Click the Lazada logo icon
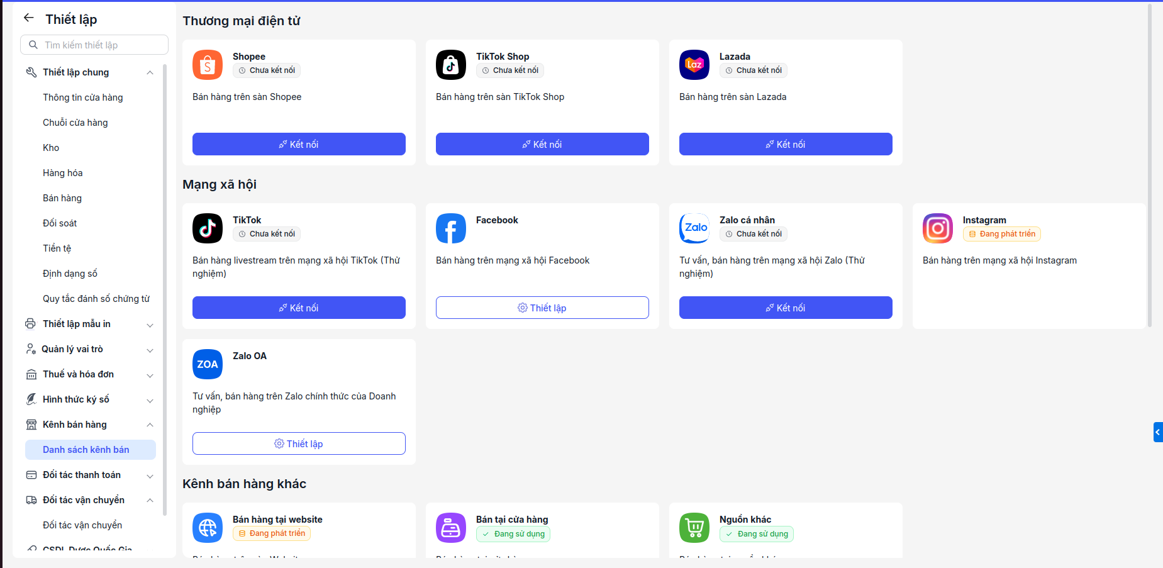This screenshot has height=568, width=1163. [694, 65]
